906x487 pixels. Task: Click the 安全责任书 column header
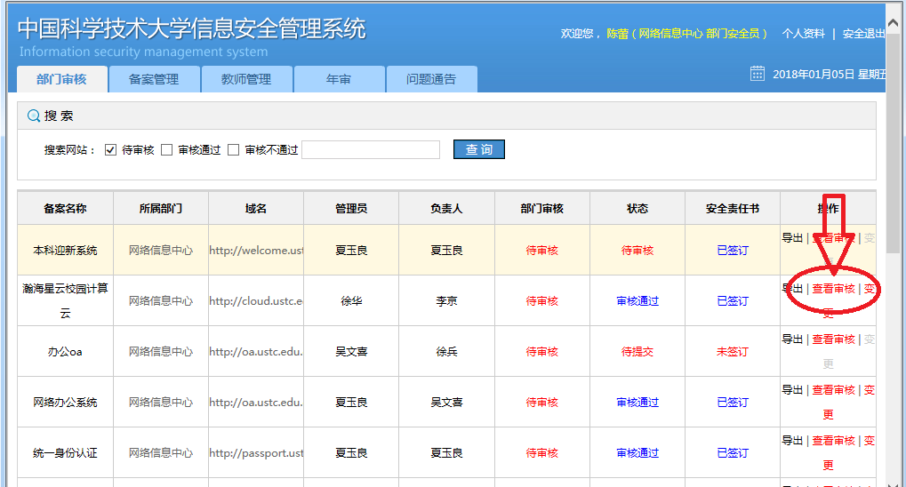click(733, 209)
